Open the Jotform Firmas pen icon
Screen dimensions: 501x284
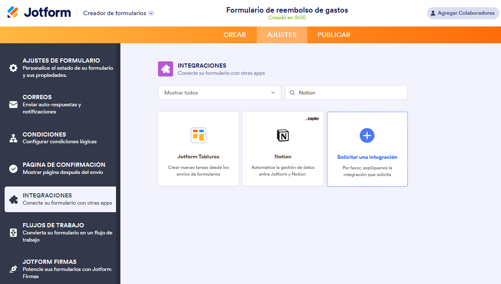tap(13, 269)
